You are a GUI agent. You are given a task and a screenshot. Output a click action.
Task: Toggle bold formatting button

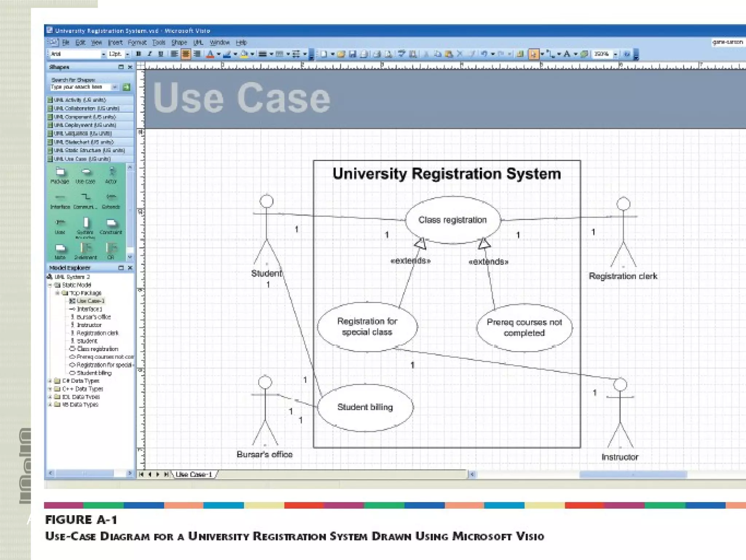pos(138,54)
